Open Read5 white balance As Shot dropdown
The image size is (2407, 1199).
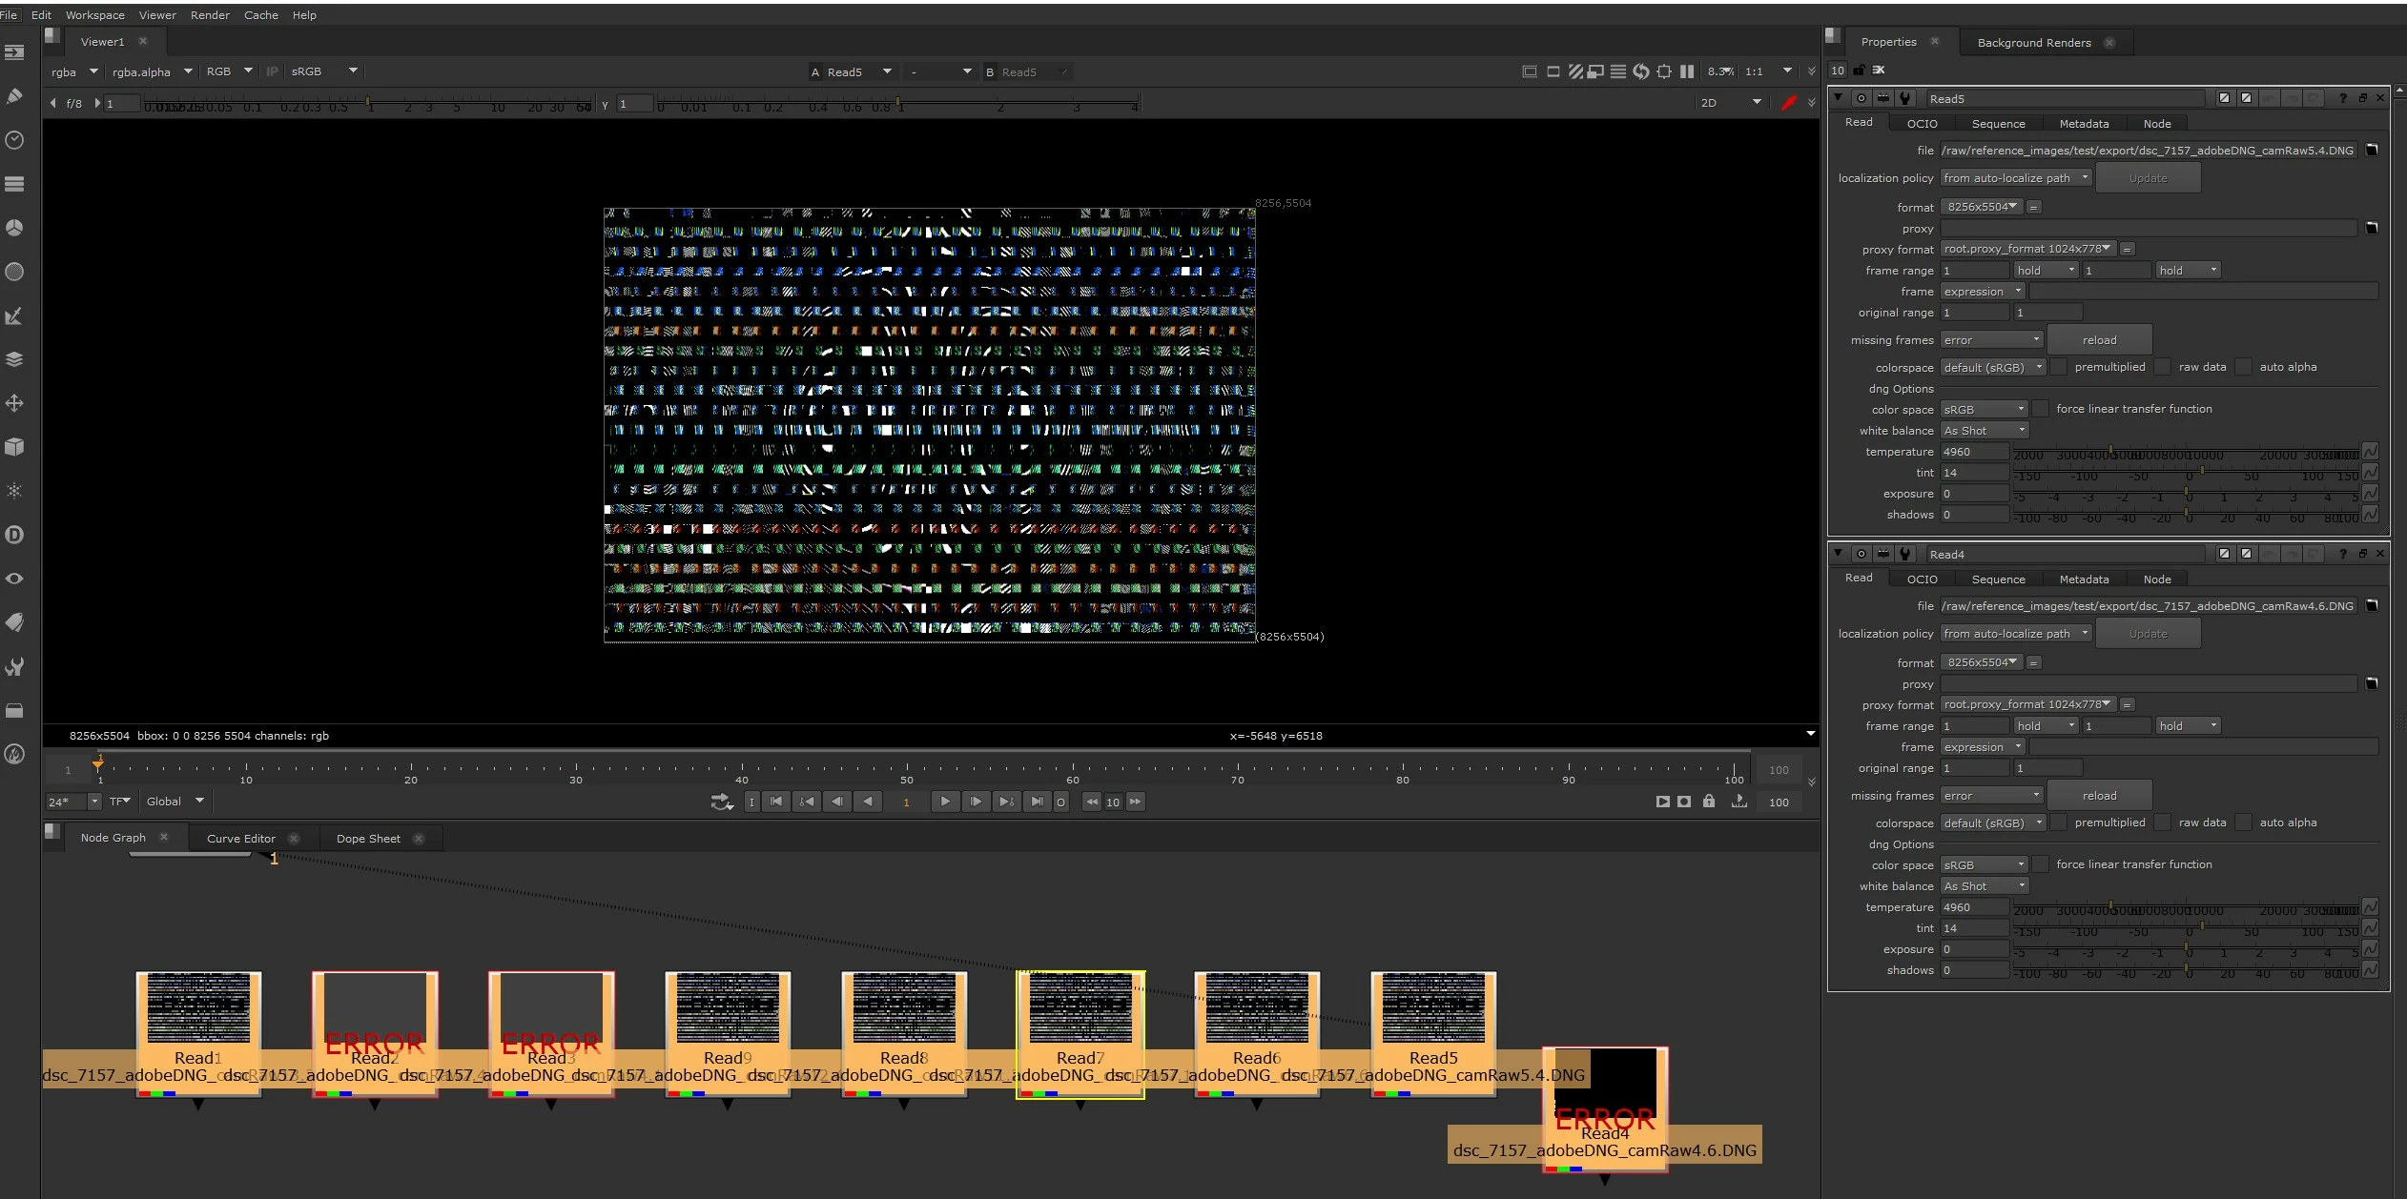(1984, 431)
